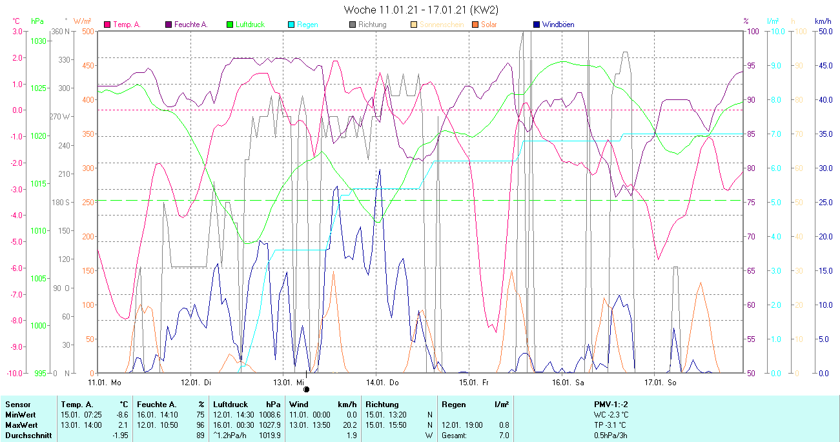Screen dimensions: 840x442
Task: Select the "PMV-1:-2" table header
Action: coord(611,404)
